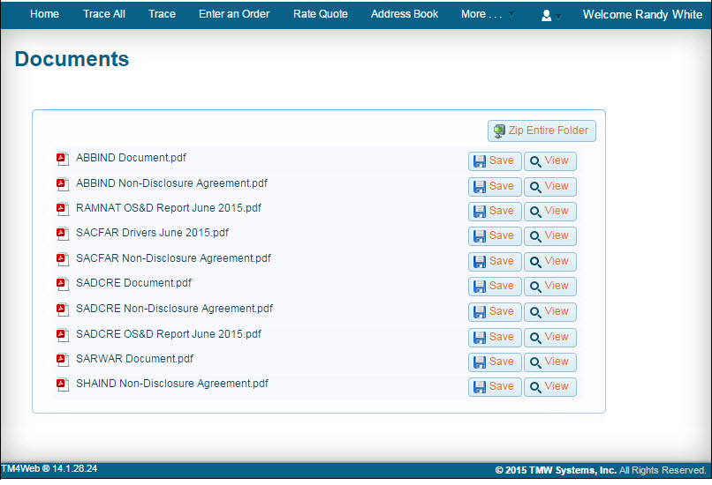View SHAIND Non-Disclosure Agreement.pdf
This screenshot has width=712, height=485.
click(549, 386)
